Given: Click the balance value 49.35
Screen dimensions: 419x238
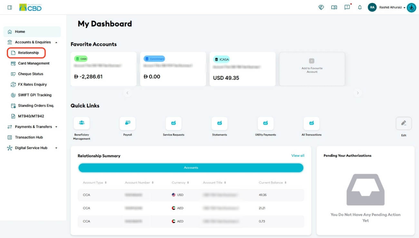Looking at the screenshot, I should tap(263, 195).
